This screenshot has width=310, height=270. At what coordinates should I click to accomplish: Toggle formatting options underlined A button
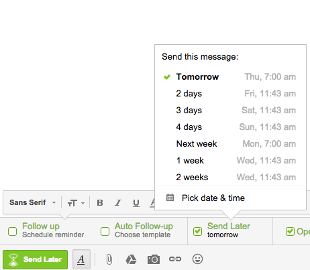81,259
